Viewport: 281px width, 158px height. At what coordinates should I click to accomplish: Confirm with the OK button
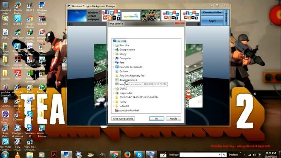(x=156, y=118)
